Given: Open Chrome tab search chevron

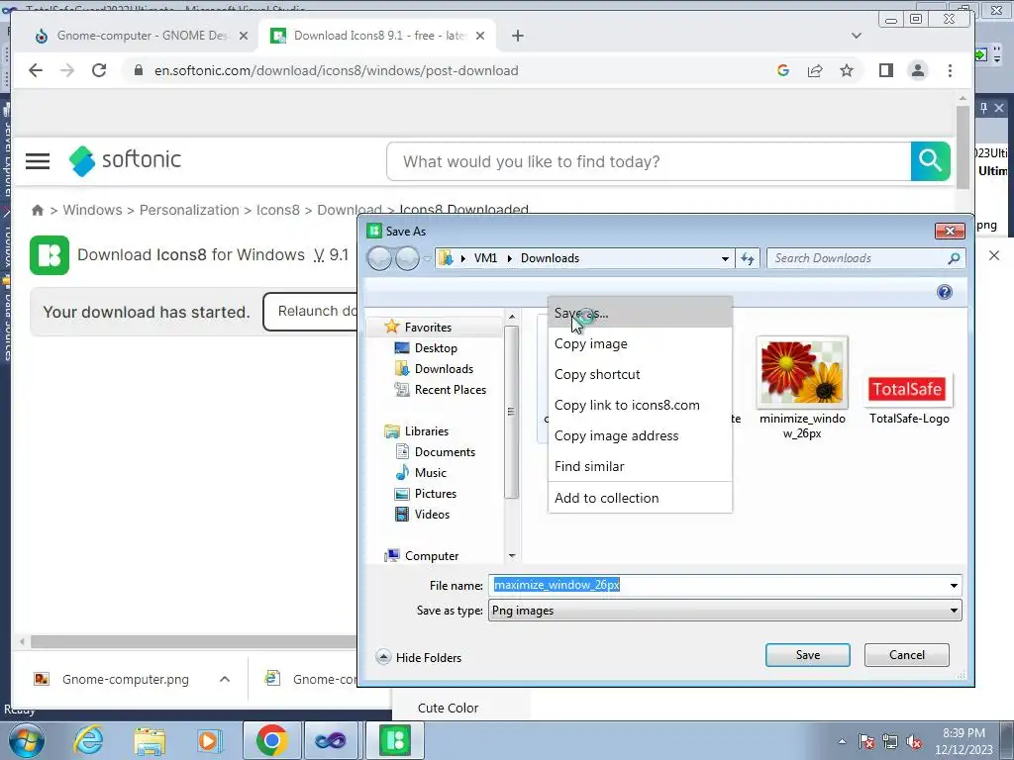Looking at the screenshot, I should (x=857, y=36).
